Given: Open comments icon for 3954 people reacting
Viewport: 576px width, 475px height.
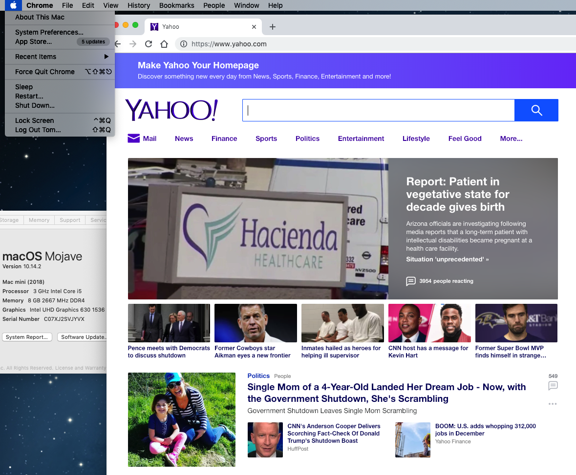Looking at the screenshot, I should (411, 281).
